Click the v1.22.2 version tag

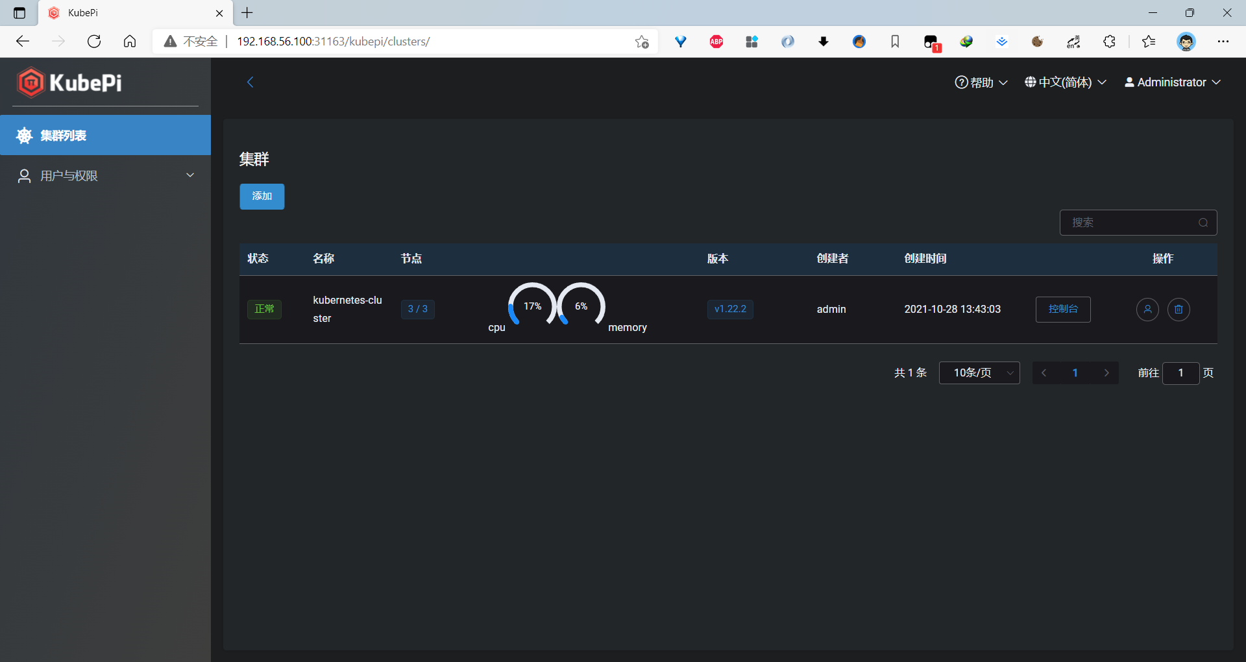point(730,309)
